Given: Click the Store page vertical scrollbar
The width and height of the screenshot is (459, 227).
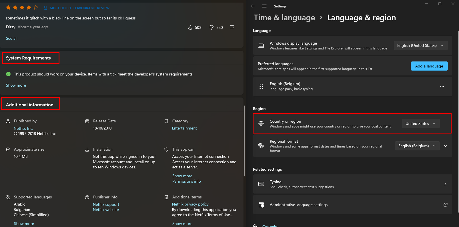Looking at the screenshot, I should click(x=244, y=141).
